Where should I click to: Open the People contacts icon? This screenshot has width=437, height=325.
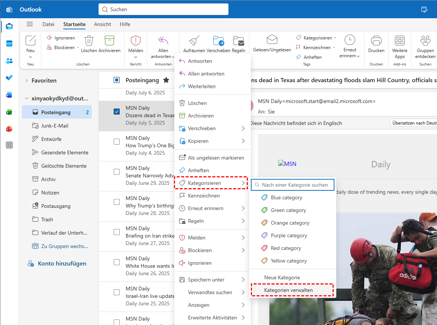tap(9, 61)
